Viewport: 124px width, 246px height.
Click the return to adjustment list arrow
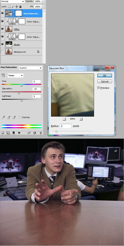(2, 133)
